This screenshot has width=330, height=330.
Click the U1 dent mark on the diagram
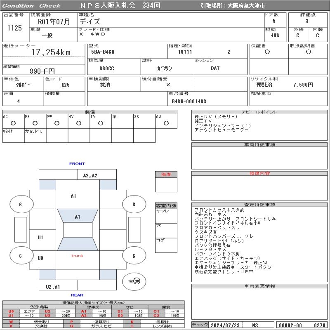[40, 238]
